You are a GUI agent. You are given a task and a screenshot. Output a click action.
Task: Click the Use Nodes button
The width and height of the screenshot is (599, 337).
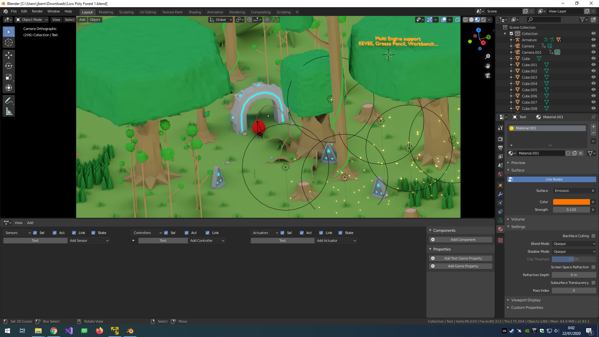coord(552,179)
